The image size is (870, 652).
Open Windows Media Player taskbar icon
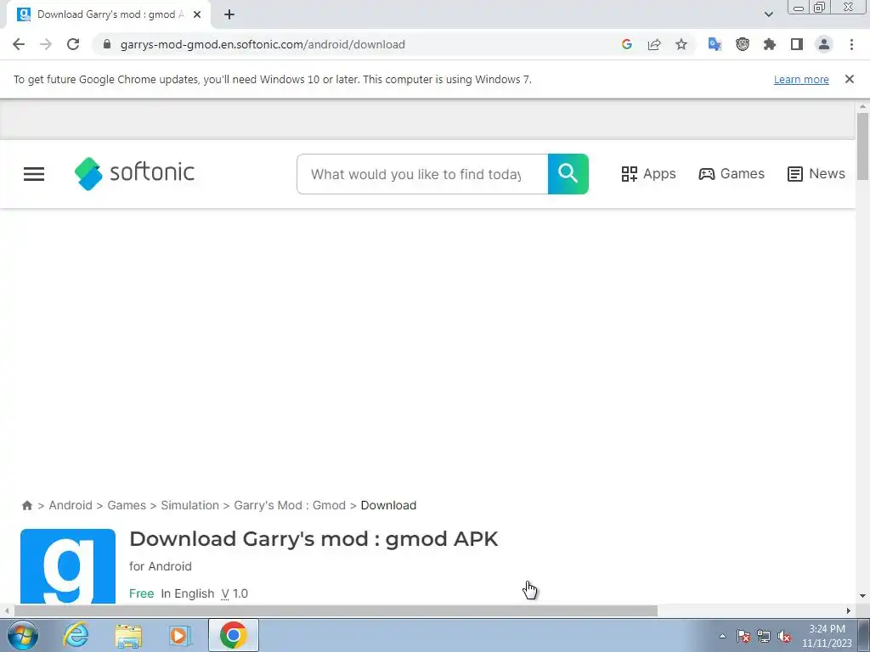[180, 635]
